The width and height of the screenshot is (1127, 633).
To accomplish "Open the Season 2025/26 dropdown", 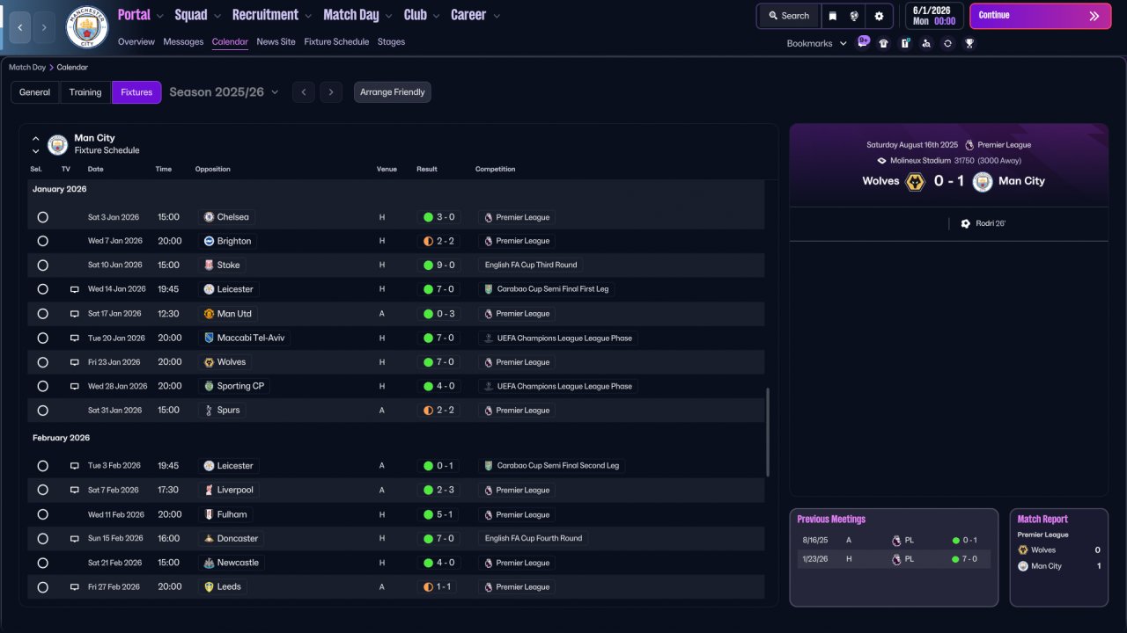I will tap(224, 92).
